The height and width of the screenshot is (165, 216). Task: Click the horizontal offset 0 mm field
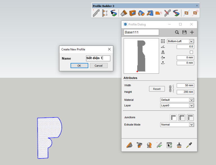[185, 58]
